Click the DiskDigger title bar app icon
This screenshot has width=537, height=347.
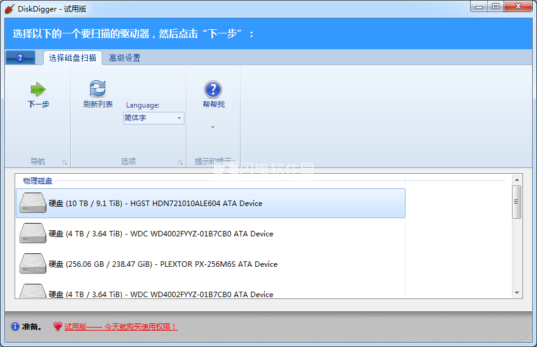[10, 9]
